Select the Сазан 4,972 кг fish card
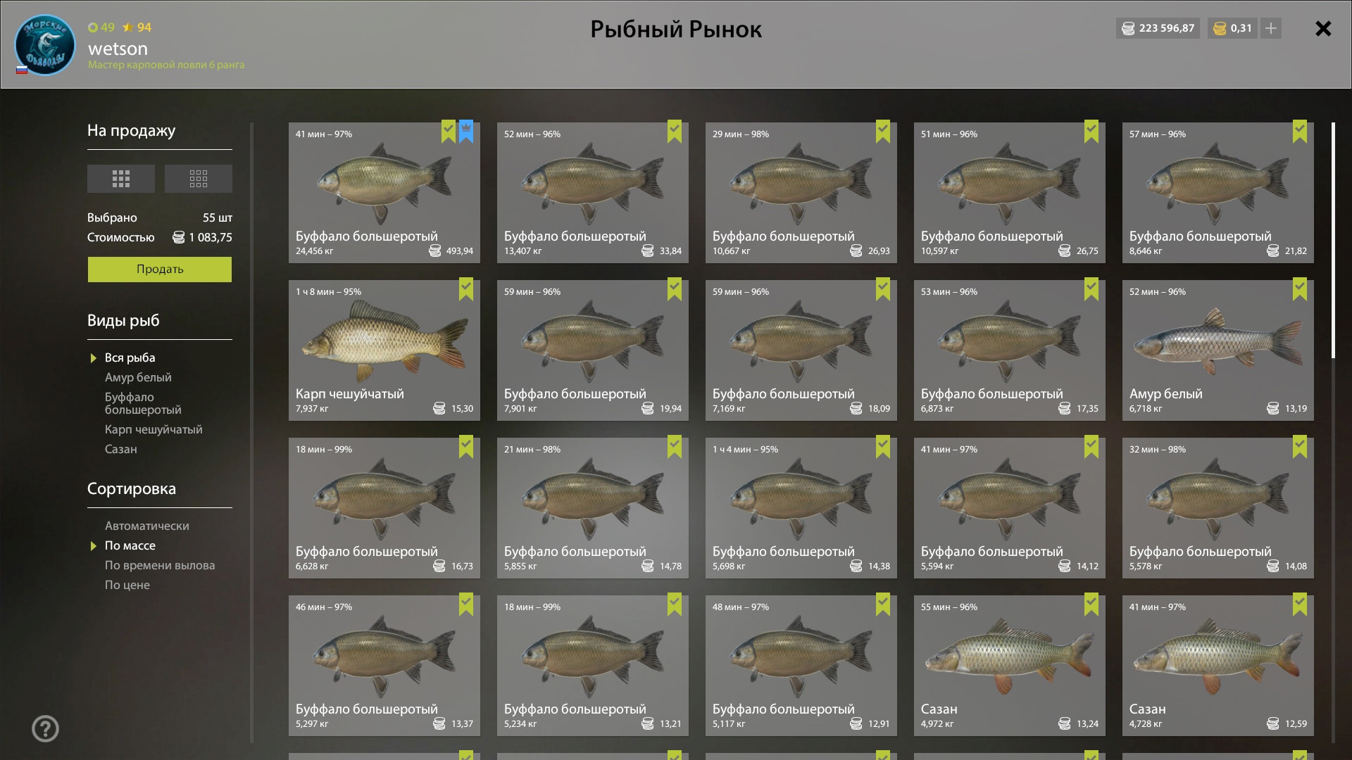Screen dimensions: 1352x760 point(1010,666)
